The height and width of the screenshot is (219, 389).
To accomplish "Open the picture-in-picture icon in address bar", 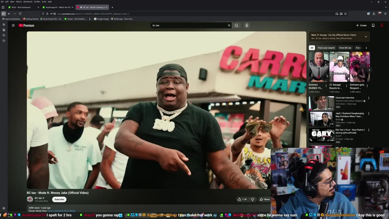I will (x=337, y=14).
